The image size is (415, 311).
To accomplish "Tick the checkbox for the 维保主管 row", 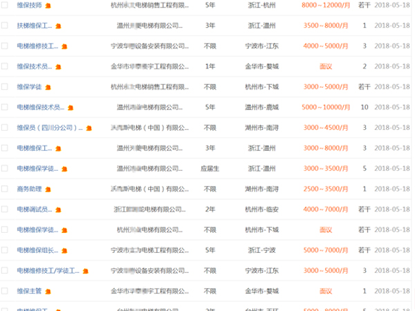I will click(x=6, y=291).
